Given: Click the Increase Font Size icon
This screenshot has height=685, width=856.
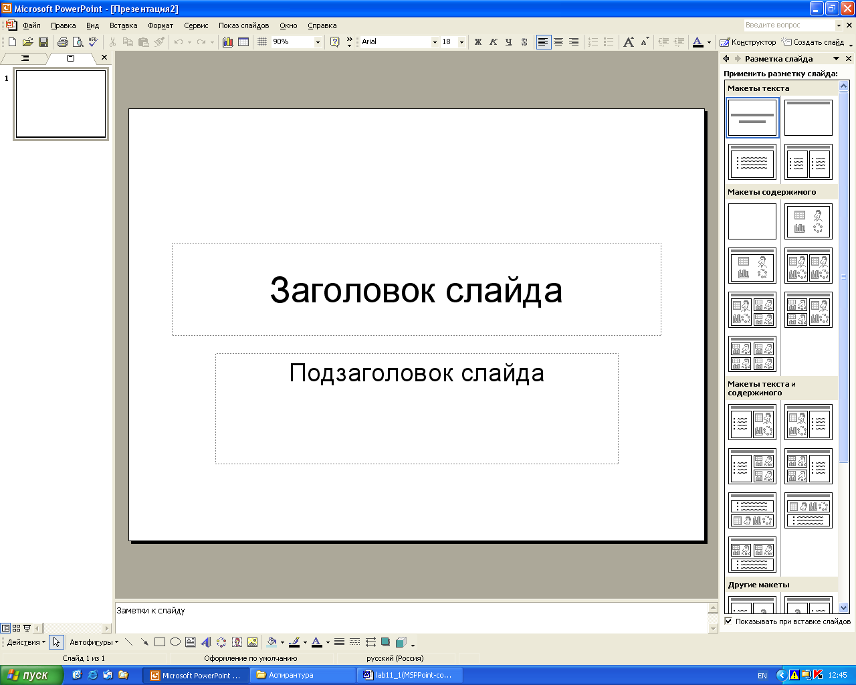Looking at the screenshot, I should 628,42.
